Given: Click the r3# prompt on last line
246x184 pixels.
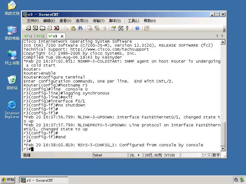Looking at the screenshot, I should pos(27,149).
